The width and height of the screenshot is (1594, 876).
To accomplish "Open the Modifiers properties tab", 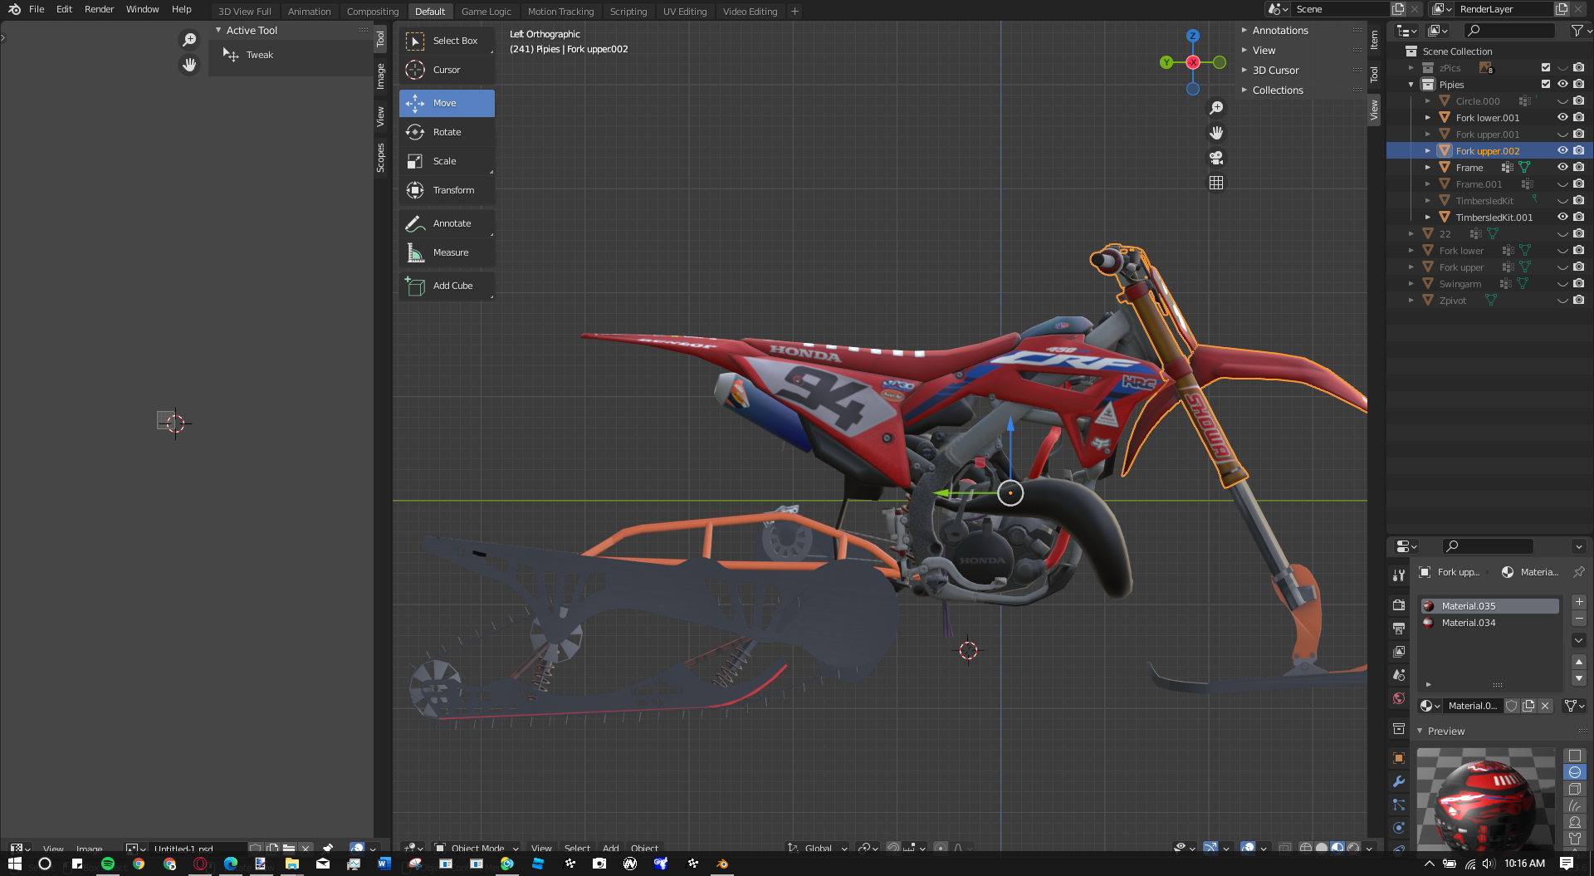I will coord(1399,781).
